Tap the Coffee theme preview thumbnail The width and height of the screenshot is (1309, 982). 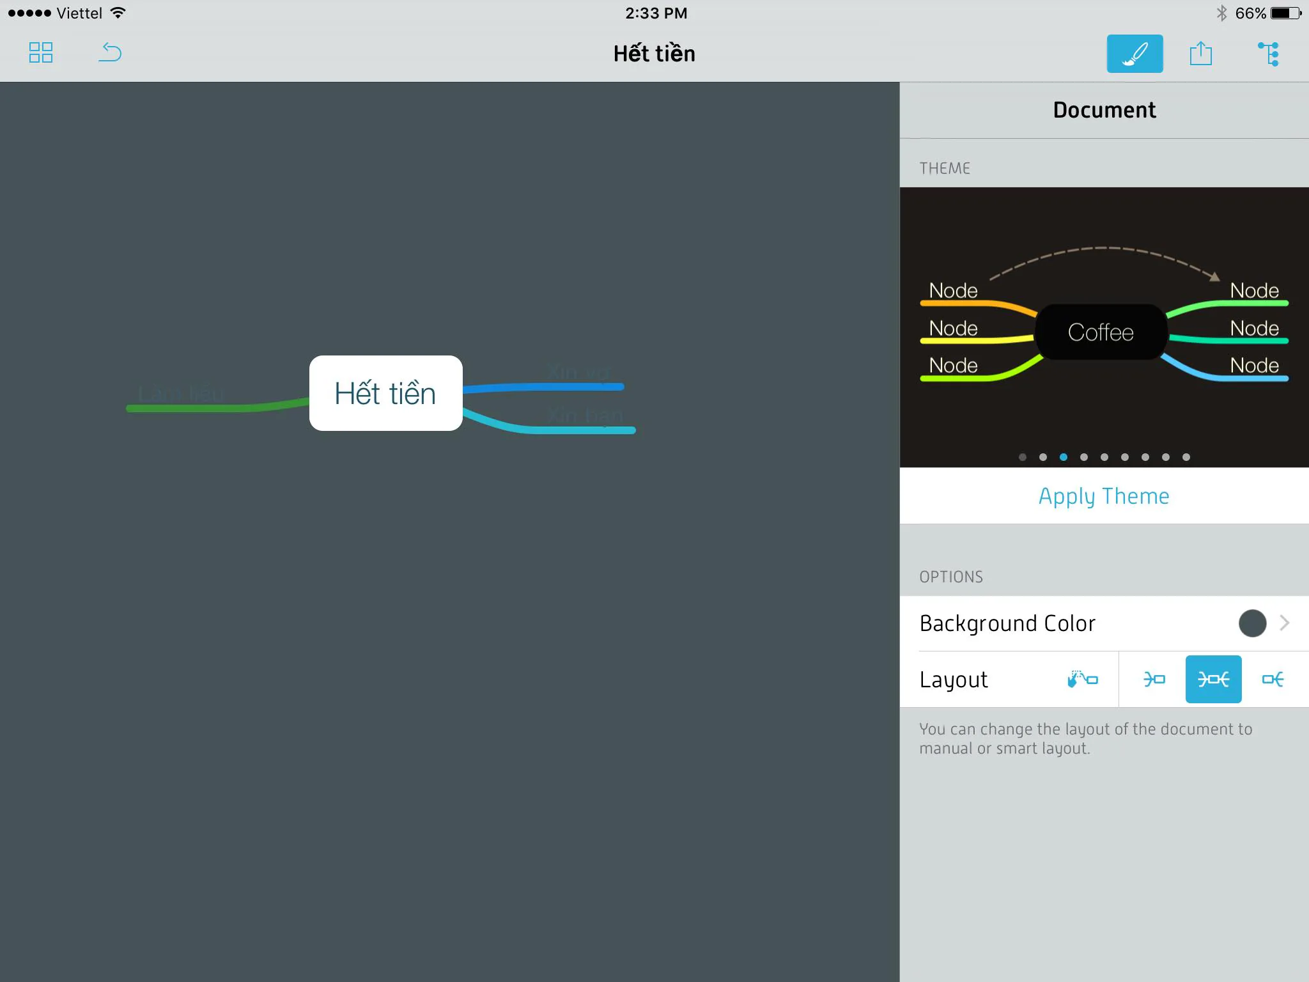pos(1104,327)
